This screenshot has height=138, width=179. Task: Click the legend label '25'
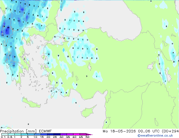(55, 137)
